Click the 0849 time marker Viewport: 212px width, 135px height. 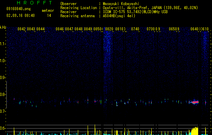pos(88,29)
